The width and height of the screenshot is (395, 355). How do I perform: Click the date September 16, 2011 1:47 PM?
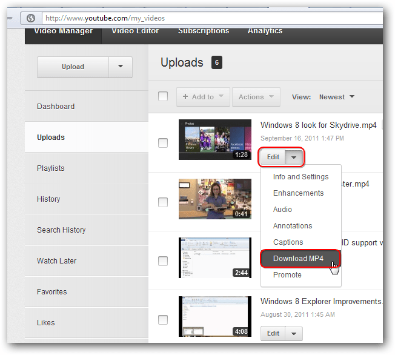click(x=302, y=138)
